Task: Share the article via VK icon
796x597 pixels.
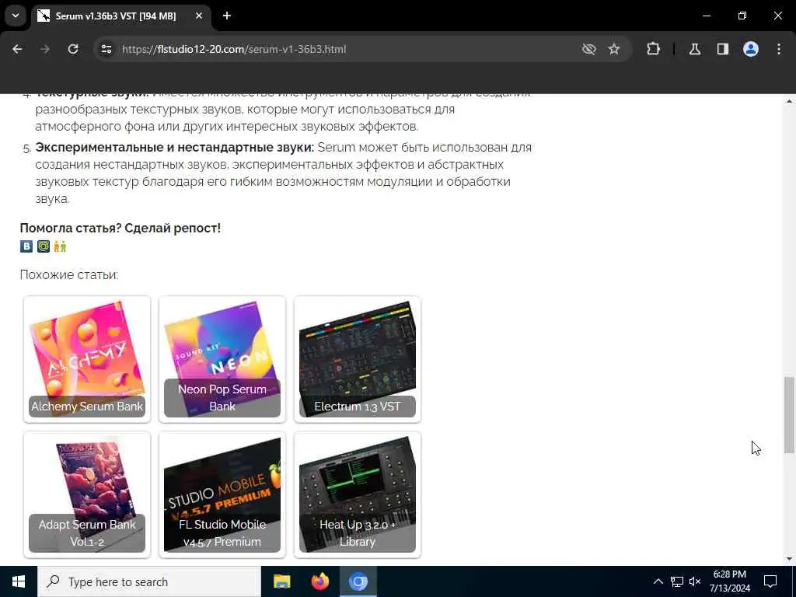Action: point(26,246)
